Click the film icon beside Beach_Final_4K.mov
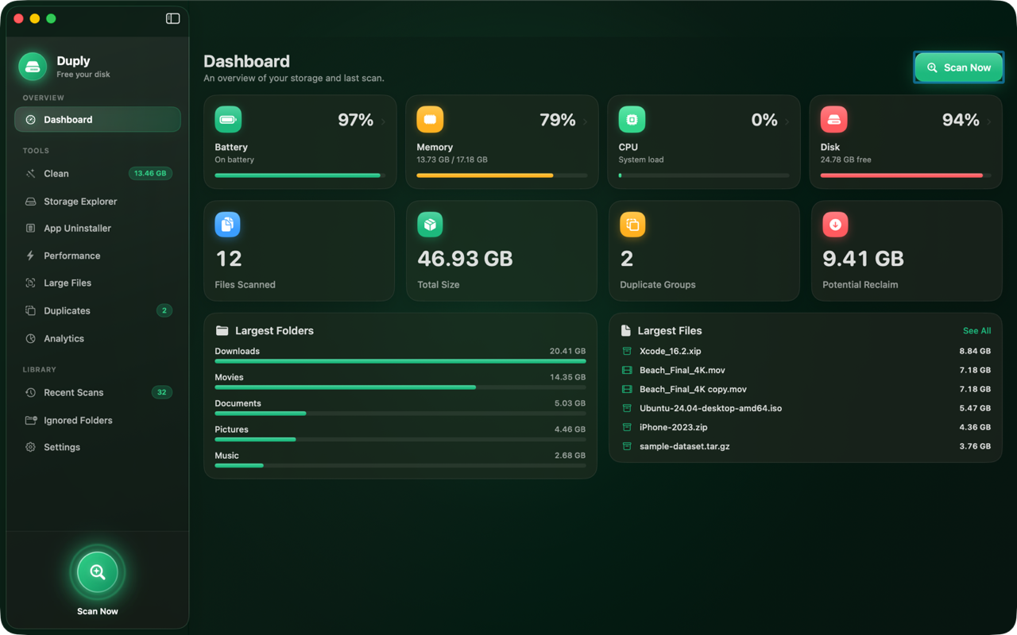The image size is (1017, 635). (x=627, y=370)
